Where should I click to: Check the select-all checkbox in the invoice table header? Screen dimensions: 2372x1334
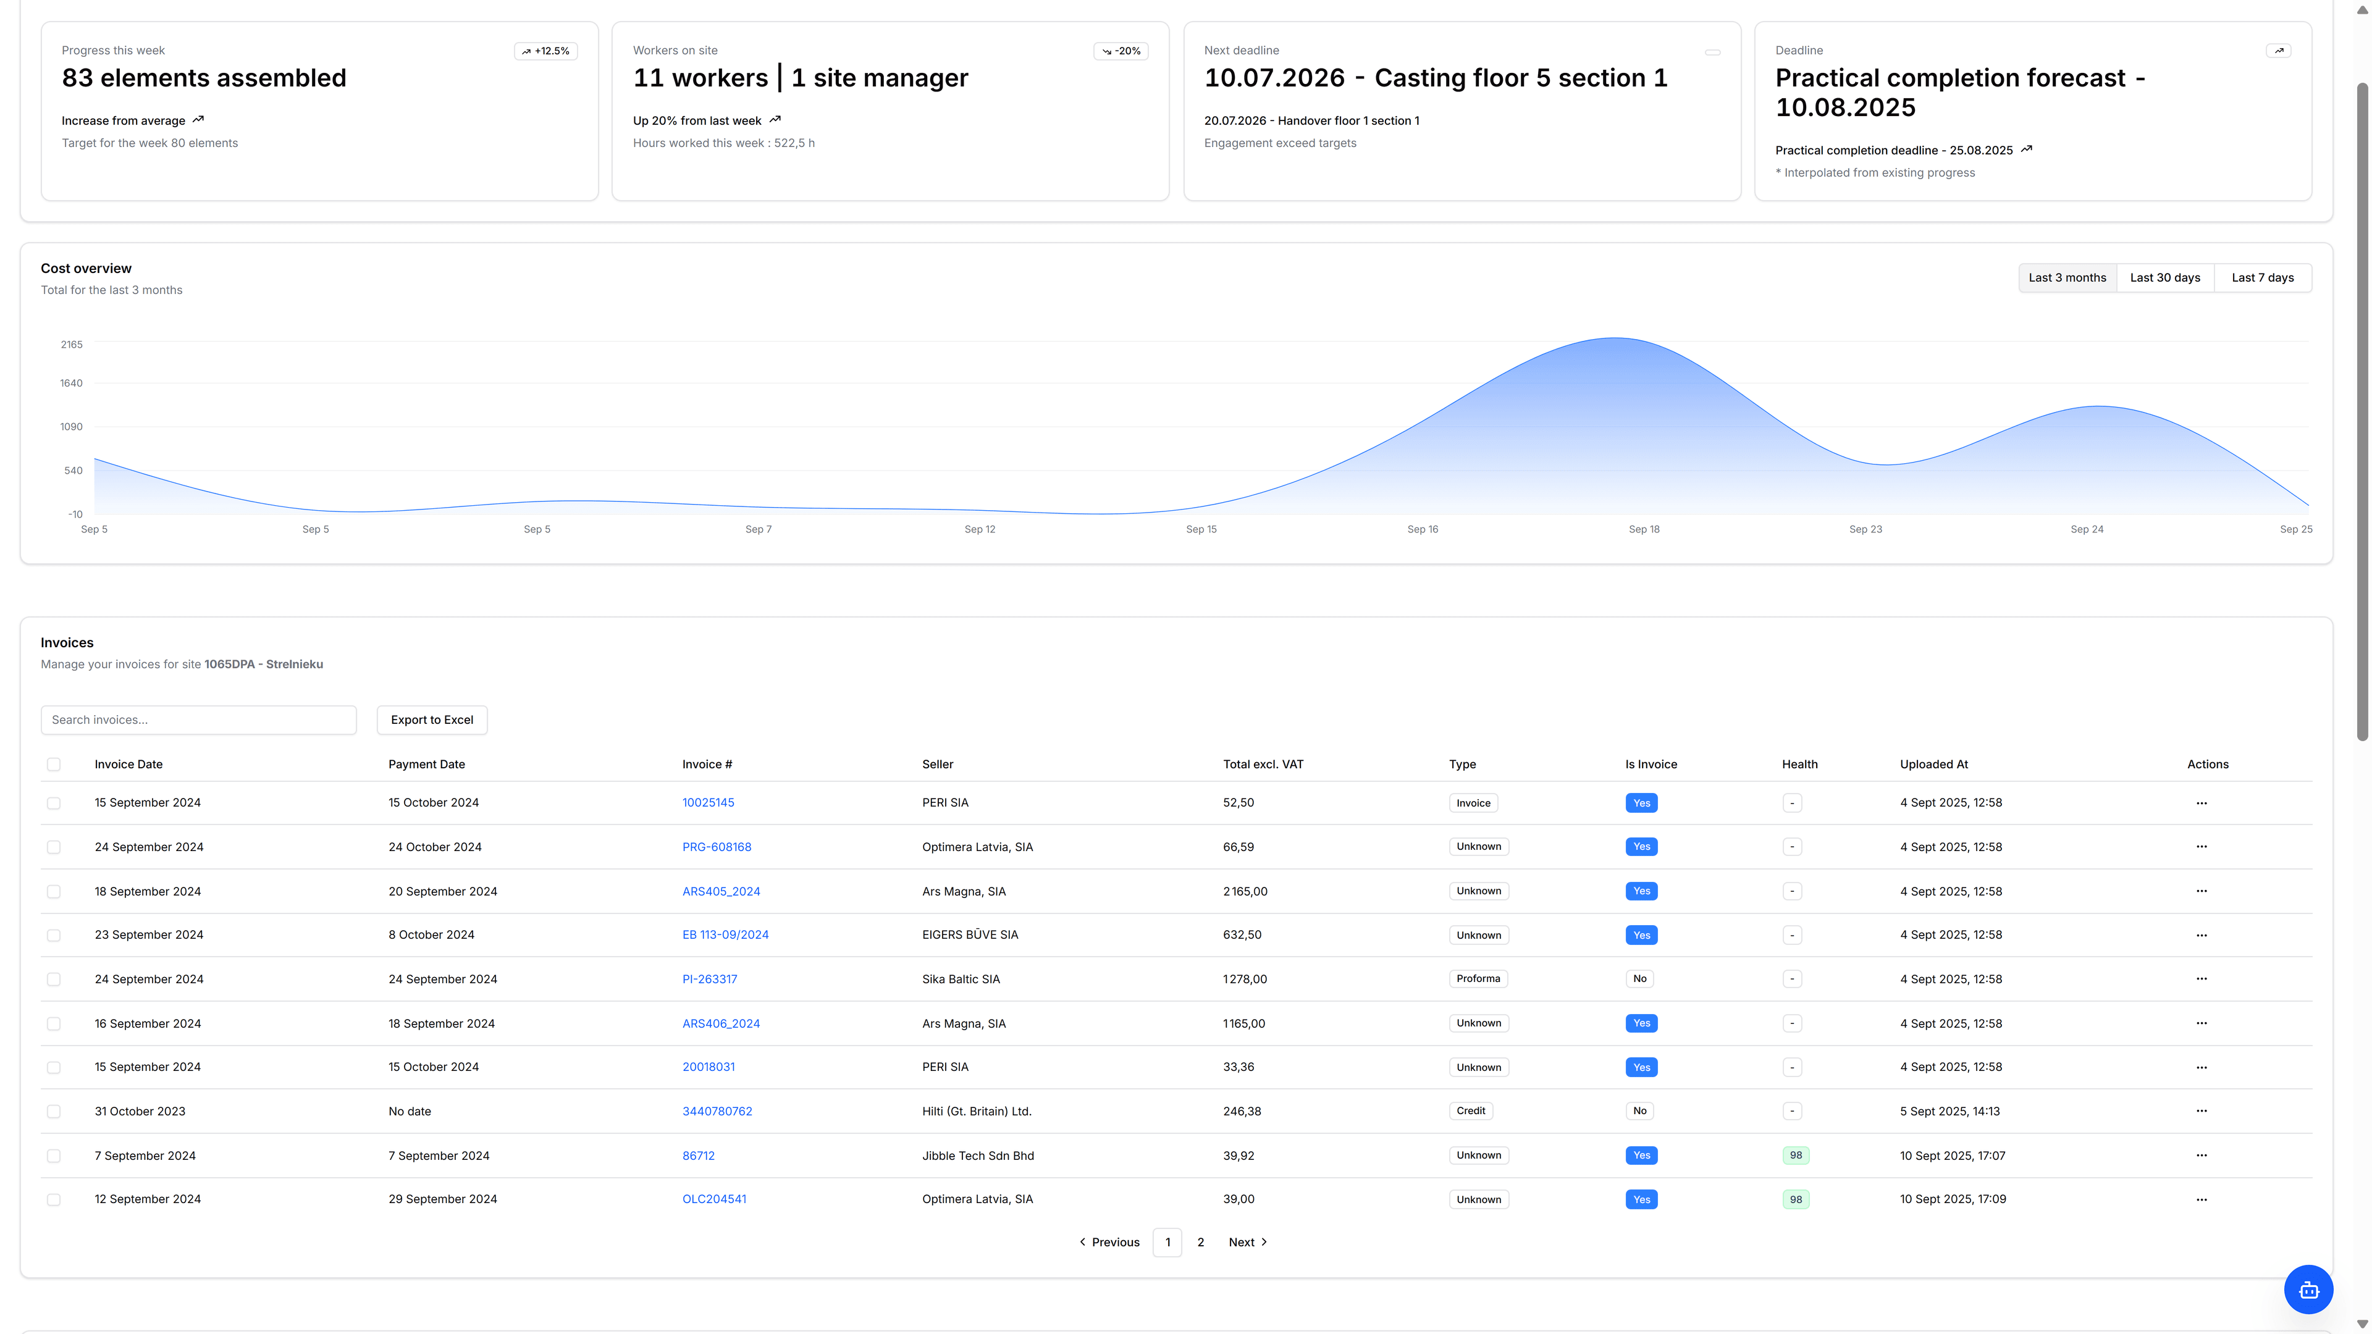53,764
